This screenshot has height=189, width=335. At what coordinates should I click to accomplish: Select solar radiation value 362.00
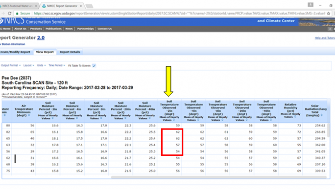tap(320, 145)
